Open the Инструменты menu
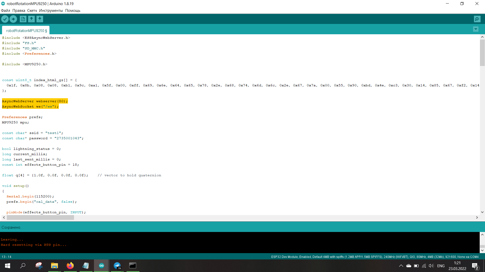485x272 pixels. tap(51, 11)
